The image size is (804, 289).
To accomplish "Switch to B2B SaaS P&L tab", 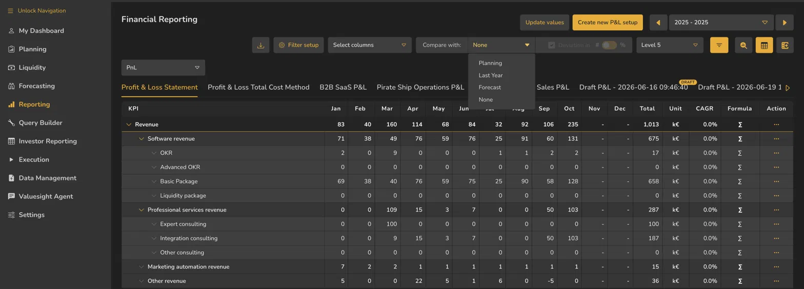I will tap(343, 88).
